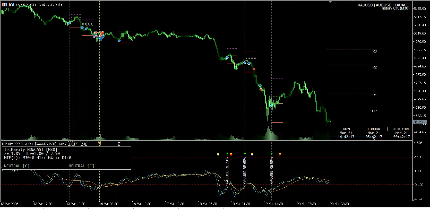The height and width of the screenshot is (209, 430).
Task: Click the 4629.65 price scale value
Action: click(420, 99)
